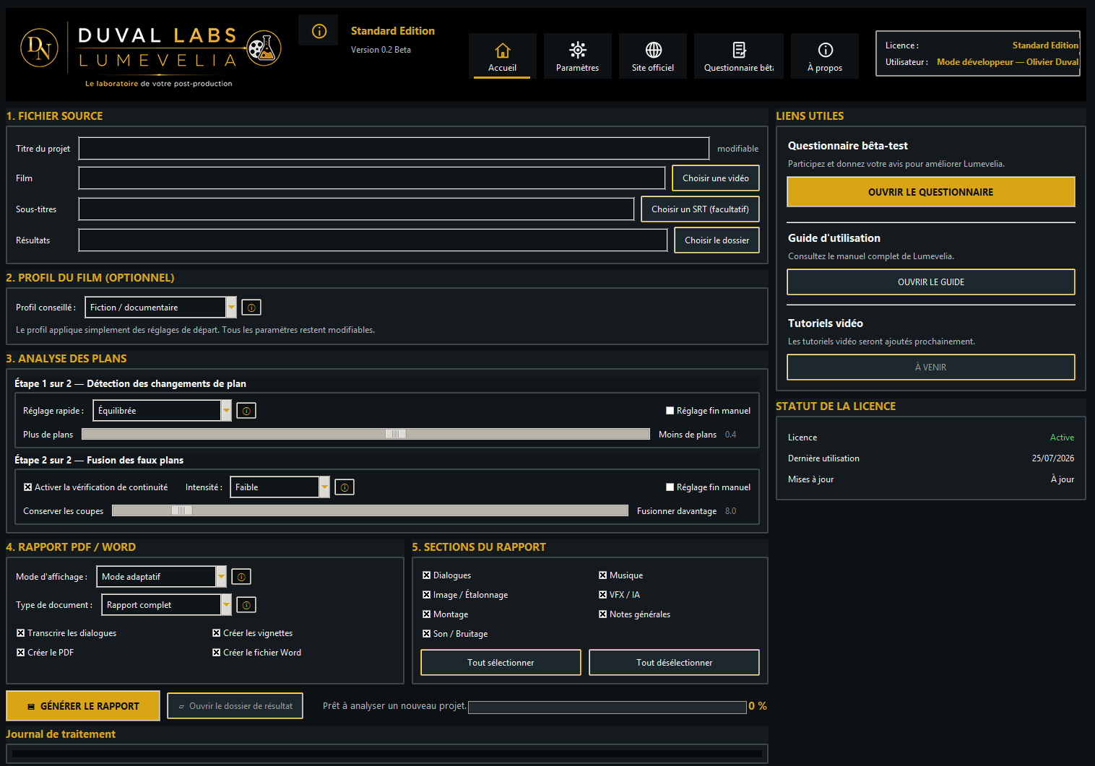Click the Plus de plans slider handle
Image resolution: width=1095 pixels, height=766 pixels.
(396, 434)
